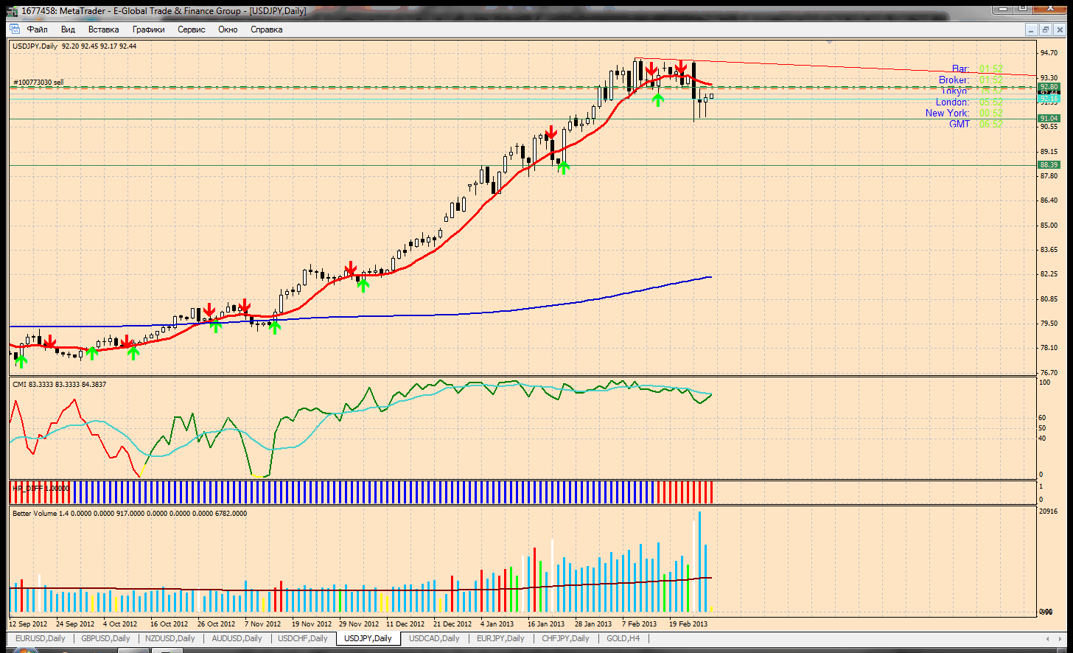Click the 12 Sep 2012 date label

28,624
